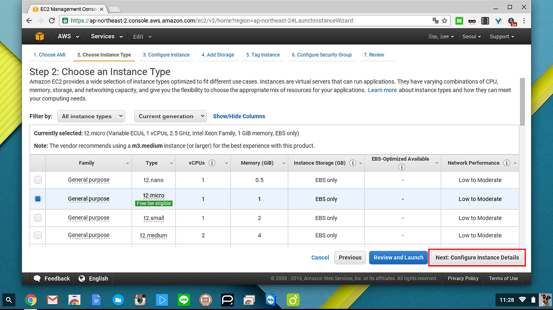Open the blurred account name dropdown
553x310 pixels.
pyautogui.click(x=441, y=37)
